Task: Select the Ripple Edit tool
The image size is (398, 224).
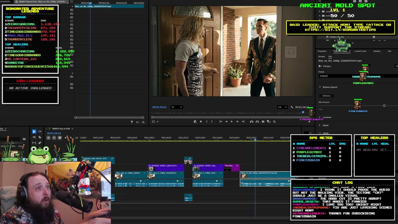Action: pos(34,137)
